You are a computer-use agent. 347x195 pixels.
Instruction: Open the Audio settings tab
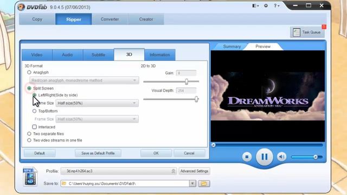click(67, 55)
